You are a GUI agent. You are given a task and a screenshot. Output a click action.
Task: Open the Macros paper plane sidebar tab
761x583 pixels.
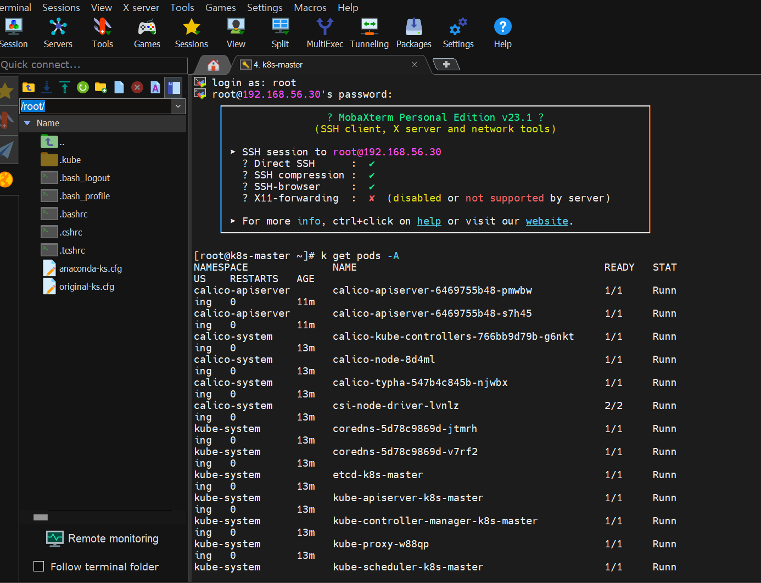7,149
